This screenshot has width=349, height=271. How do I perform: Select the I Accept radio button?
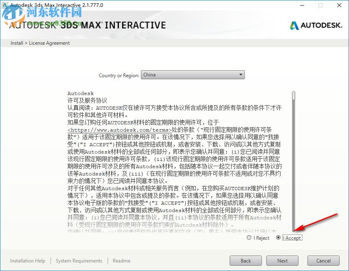tap(279, 238)
